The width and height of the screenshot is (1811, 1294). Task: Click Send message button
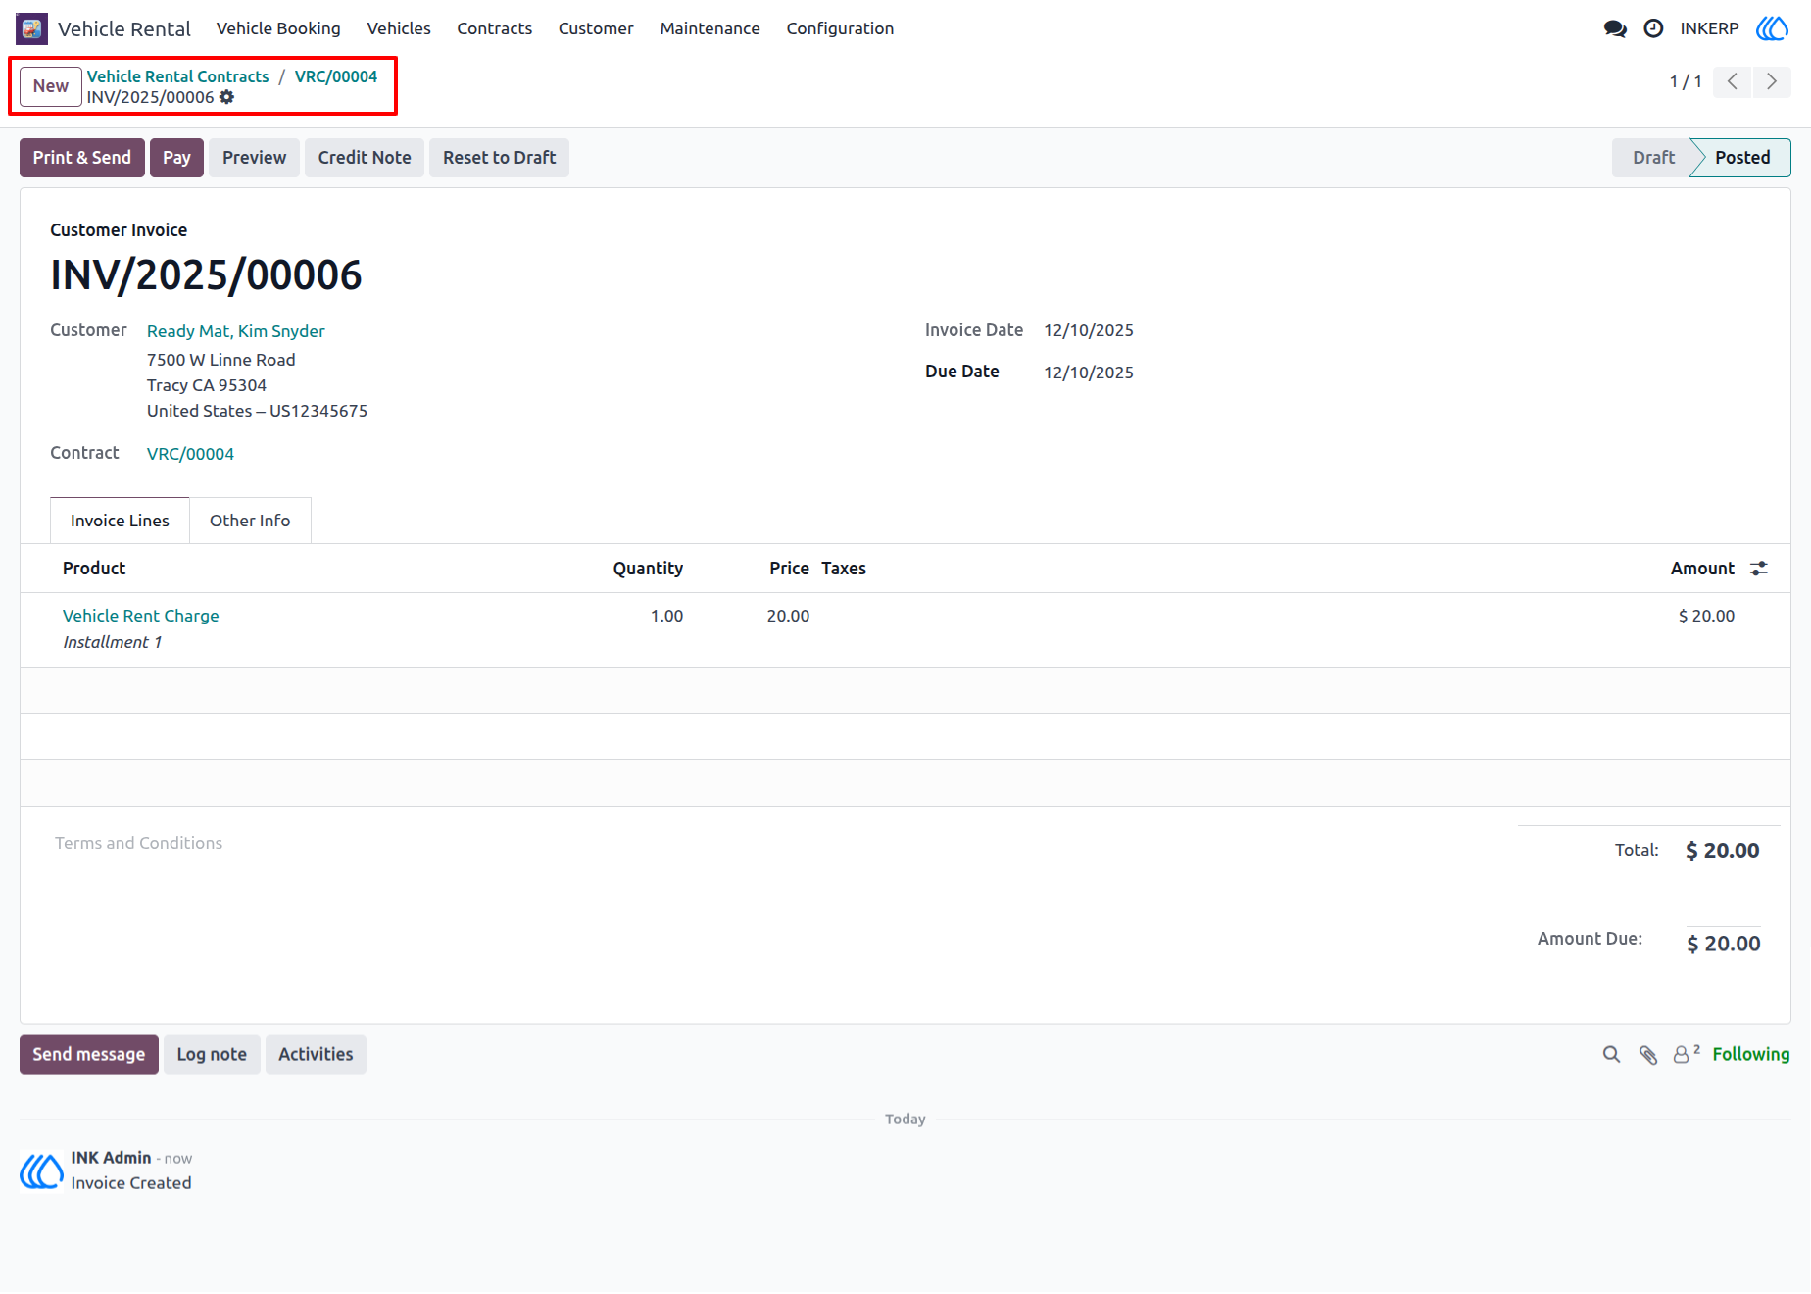pos(89,1055)
